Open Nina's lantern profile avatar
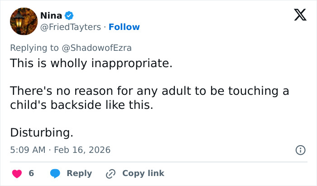The width and height of the screenshot is (317, 186). pyautogui.click(x=23, y=21)
